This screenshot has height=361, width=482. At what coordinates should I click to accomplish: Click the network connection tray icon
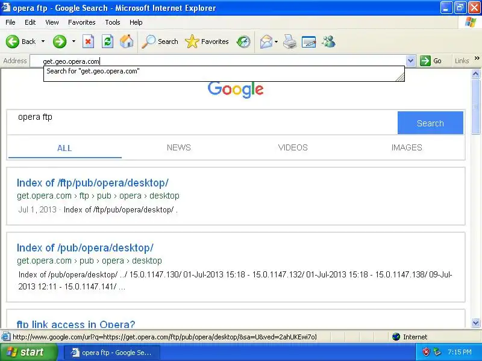pos(437,352)
